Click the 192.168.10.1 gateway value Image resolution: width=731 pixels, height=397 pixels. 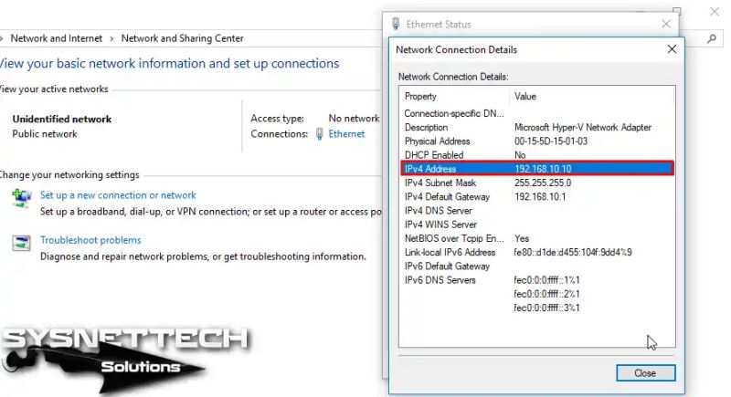click(540, 196)
